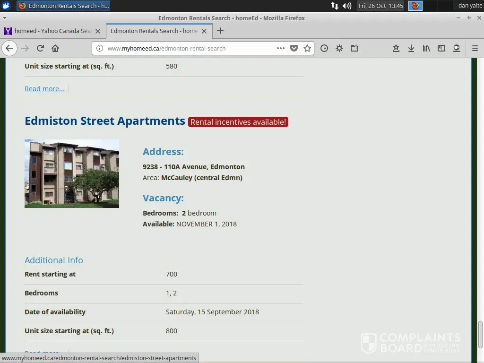Switch to the Yahoo Canada Search tab
484x363 pixels.
[x=52, y=31]
